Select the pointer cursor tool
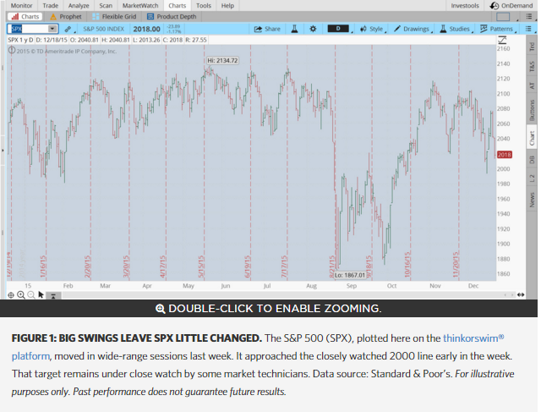This screenshot has height=412, width=541. [41, 295]
